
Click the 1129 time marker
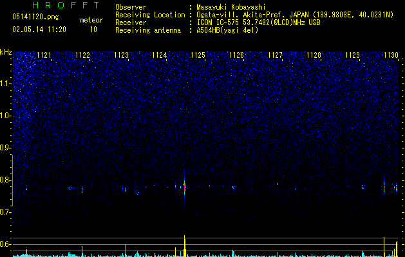352,55
